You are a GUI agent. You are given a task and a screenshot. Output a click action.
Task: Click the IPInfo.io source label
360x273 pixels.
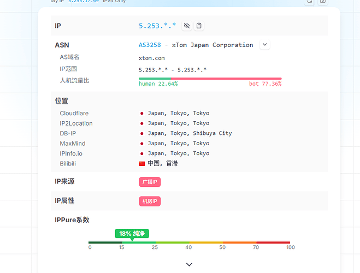point(71,153)
